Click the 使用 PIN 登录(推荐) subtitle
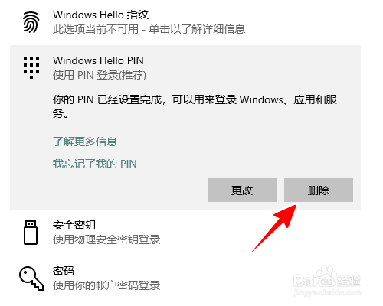Screen dimensions: 383x306 (100, 75)
